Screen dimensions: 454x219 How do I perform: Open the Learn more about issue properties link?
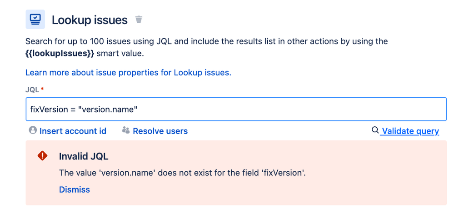pyautogui.click(x=128, y=73)
